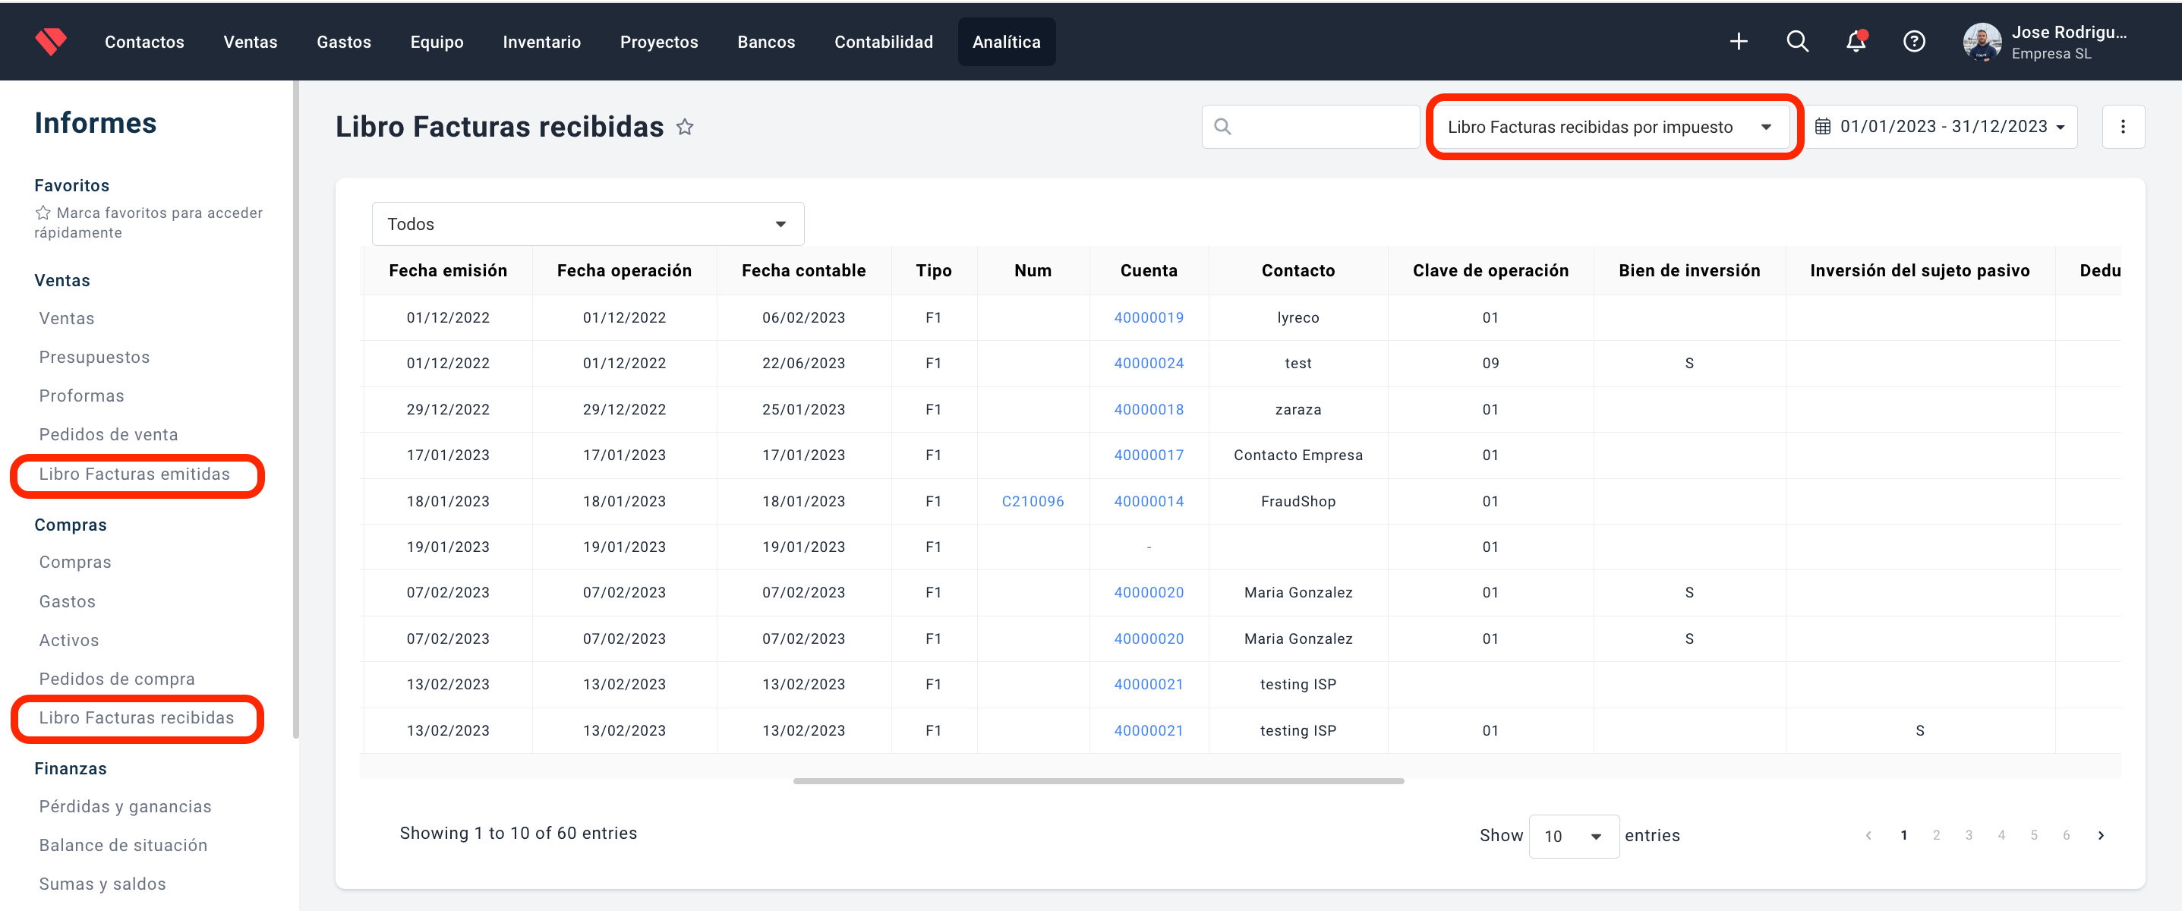Open the global search magnifier icon

(x=1797, y=42)
